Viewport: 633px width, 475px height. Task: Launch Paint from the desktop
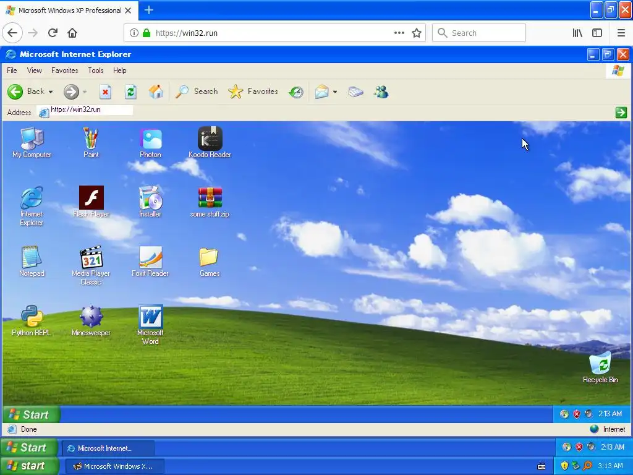pos(91,142)
